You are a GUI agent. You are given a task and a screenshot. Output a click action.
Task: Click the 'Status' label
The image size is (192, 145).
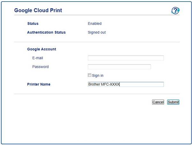(x=33, y=24)
